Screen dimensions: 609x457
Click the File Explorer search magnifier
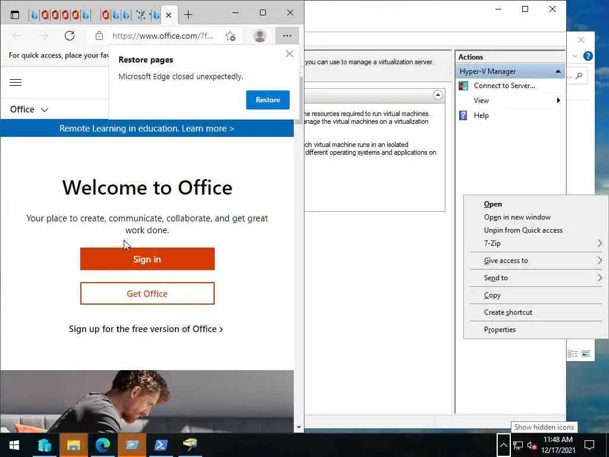[x=579, y=76]
